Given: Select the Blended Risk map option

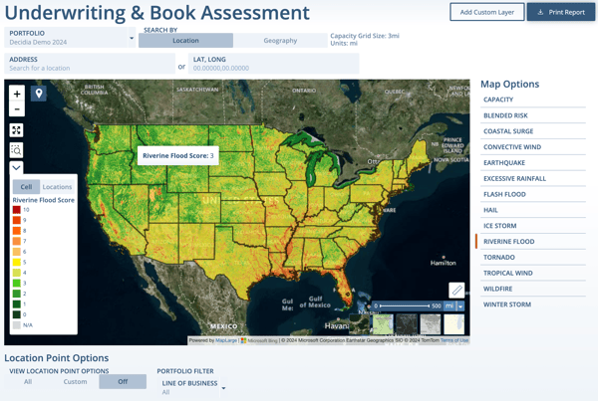Looking at the screenshot, I should [533, 115].
